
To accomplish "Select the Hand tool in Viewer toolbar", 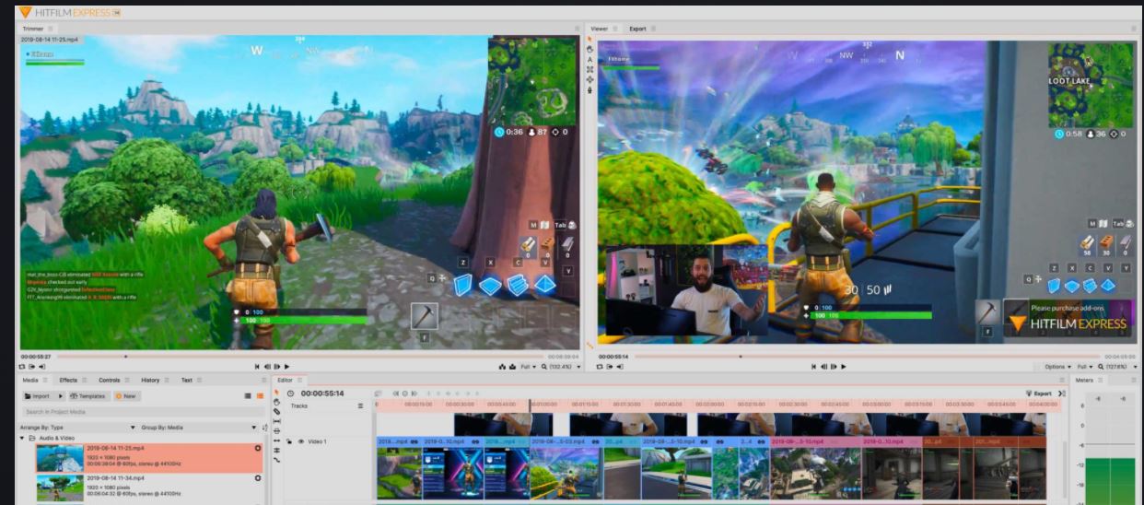I will click(x=590, y=49).
